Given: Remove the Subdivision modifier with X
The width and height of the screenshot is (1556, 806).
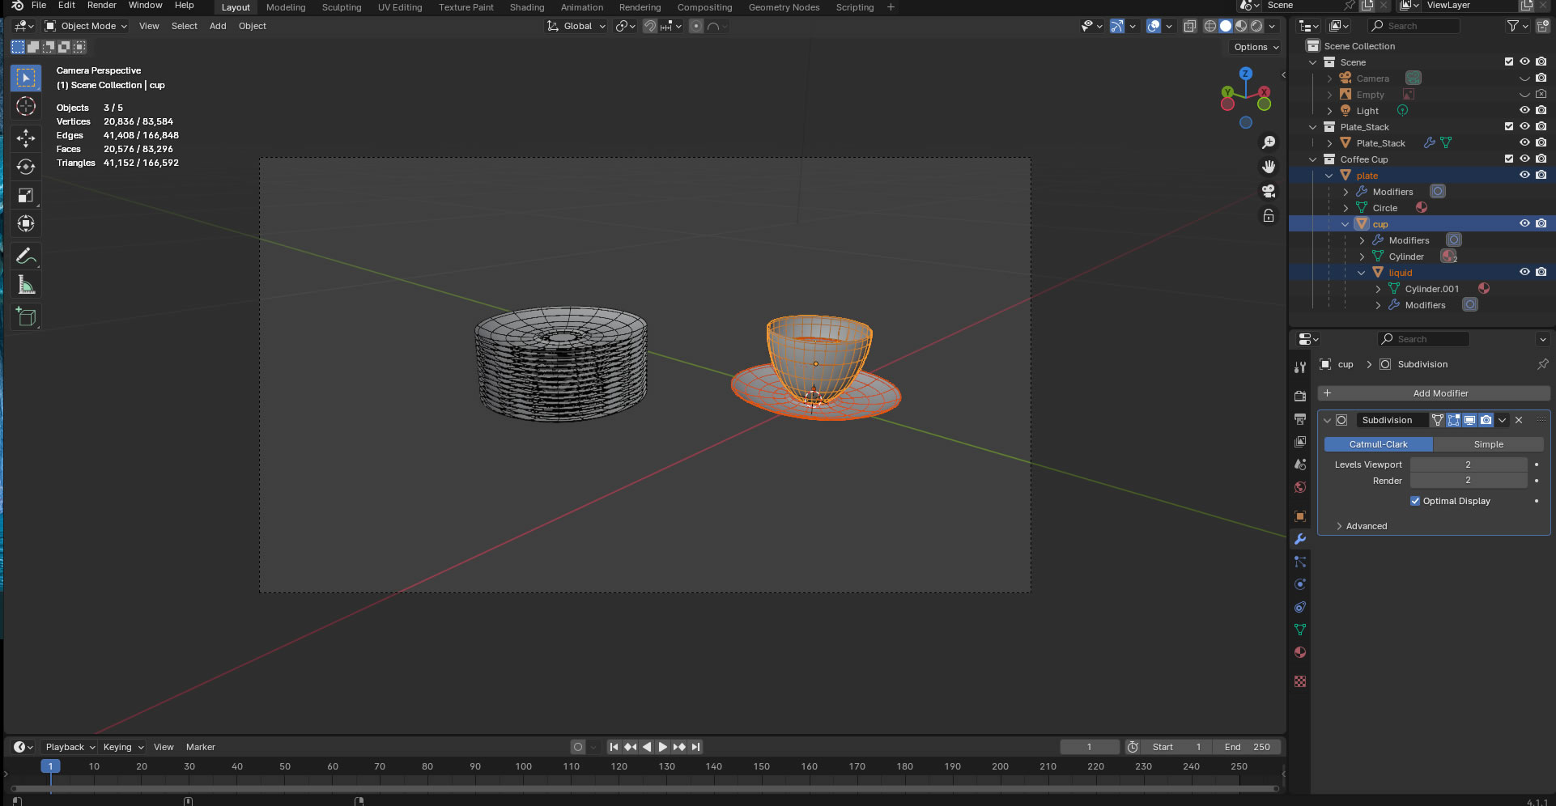Looking at the screenshot, I should (x=1519, y=420).
